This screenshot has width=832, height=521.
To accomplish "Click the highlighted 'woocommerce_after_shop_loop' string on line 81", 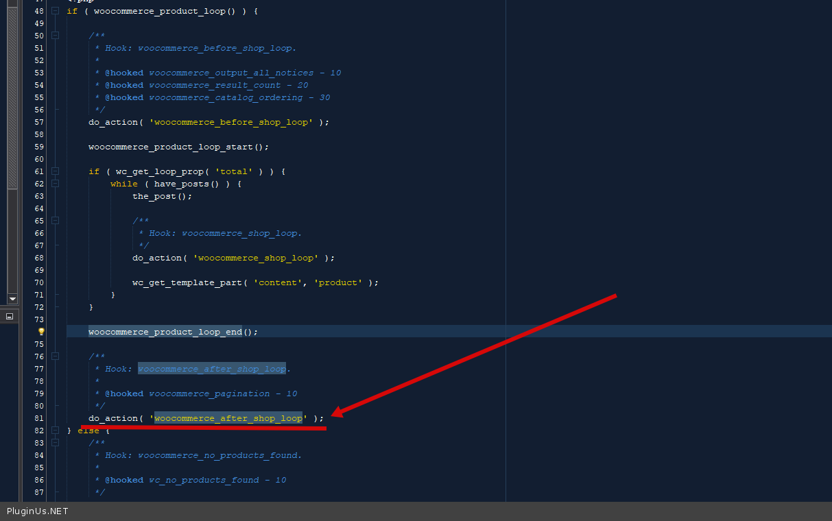I will click(x=228, y=418).
